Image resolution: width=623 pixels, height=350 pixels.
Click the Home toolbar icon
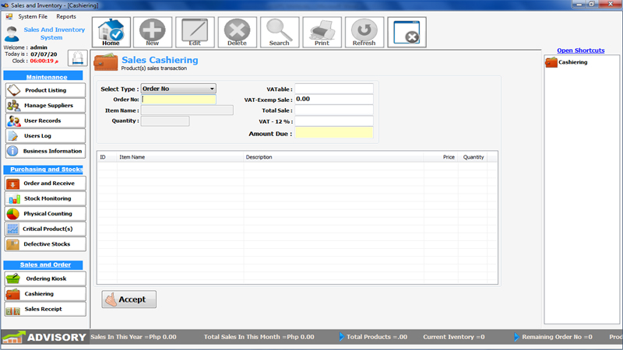pyautogui.click(x=111, y=33)
